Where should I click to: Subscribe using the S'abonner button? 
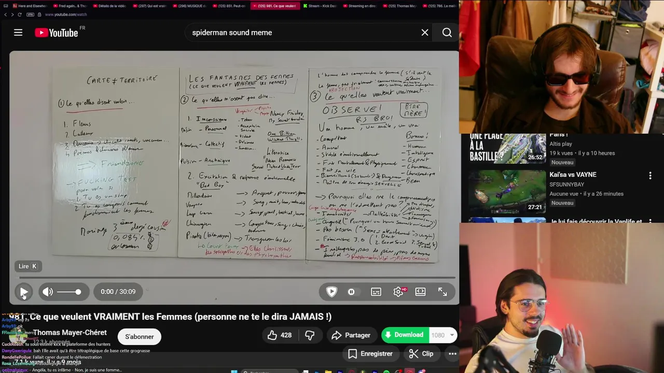tap(140, 337)
